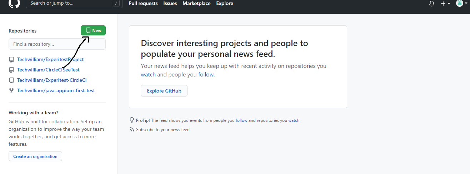470x174 pixels.
Task: Click the GitHub Octocat logo
Action: pyautogui.click(x=14, y=3)
